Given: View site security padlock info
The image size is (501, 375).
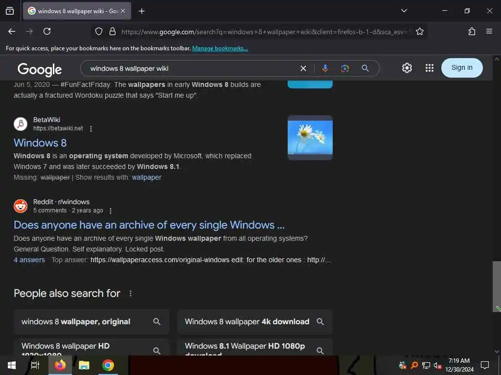Looking at the screenshot, I should click(x=113, y=31).
